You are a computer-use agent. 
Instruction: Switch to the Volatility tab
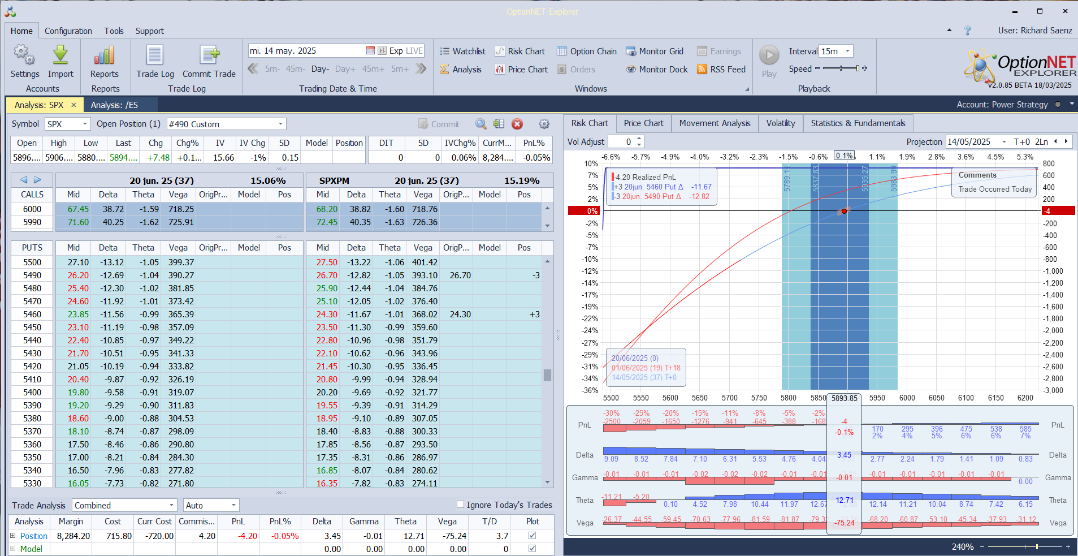click(781, 123)
